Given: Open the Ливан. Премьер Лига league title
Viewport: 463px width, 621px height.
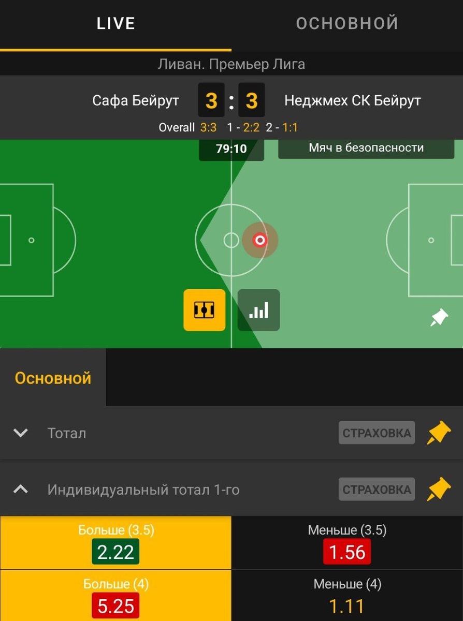Looking at the screenshot, I should [x=231, y=65].
